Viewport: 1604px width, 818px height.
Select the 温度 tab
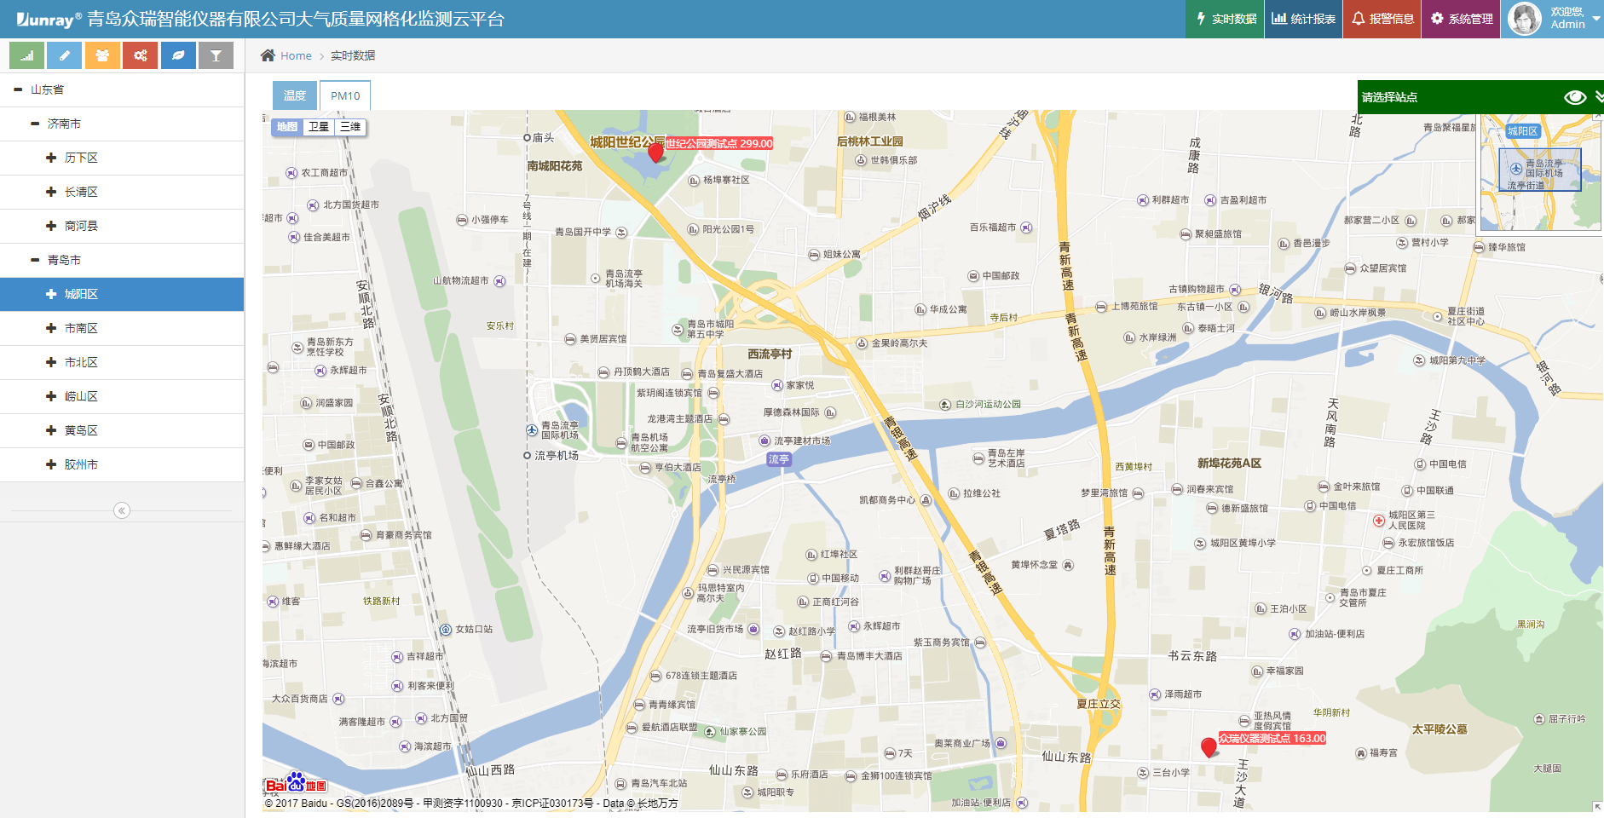click(295, 95)
